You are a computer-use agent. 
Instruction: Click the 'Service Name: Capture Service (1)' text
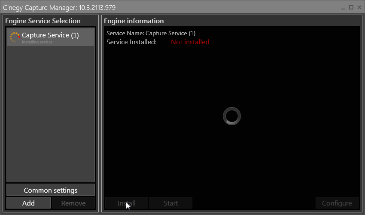(151, 34)
